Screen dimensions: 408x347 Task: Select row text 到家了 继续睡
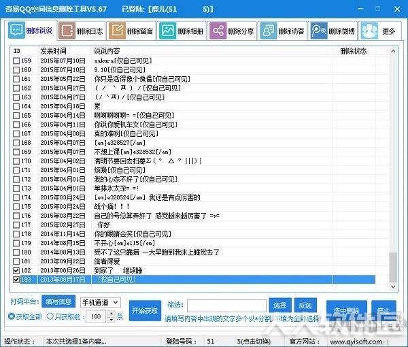point(118,270)
